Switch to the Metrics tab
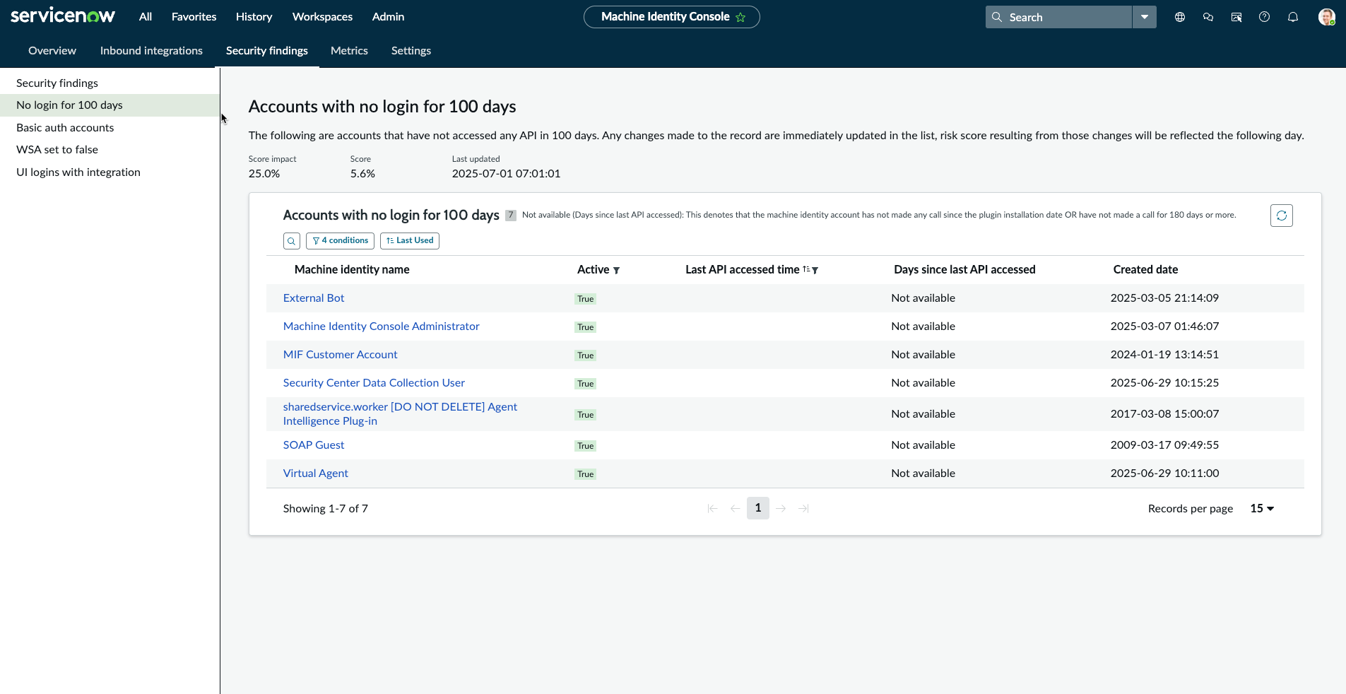Image resolution: width=1346 pixels, height=694 pixels. click(x=349, y=51)
